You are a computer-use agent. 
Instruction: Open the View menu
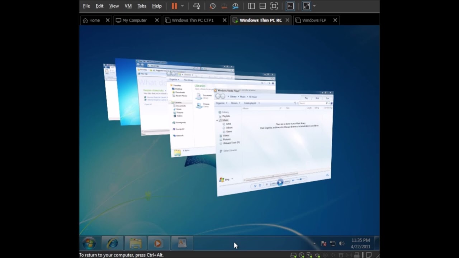click(114, 6)
